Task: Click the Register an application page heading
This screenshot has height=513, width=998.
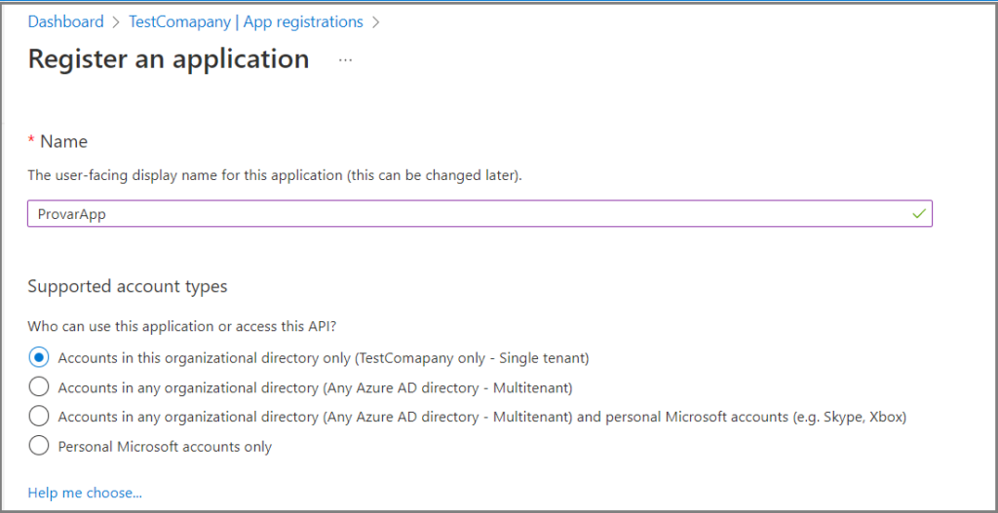Action: pos(169,59)
